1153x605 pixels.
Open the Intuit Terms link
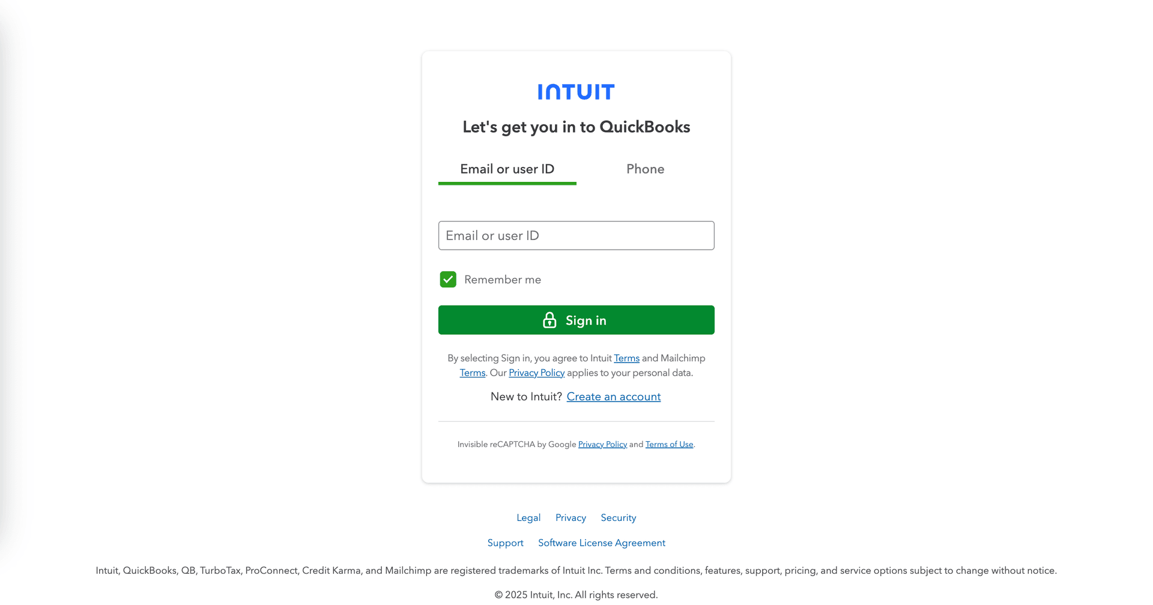click(626, 358)
